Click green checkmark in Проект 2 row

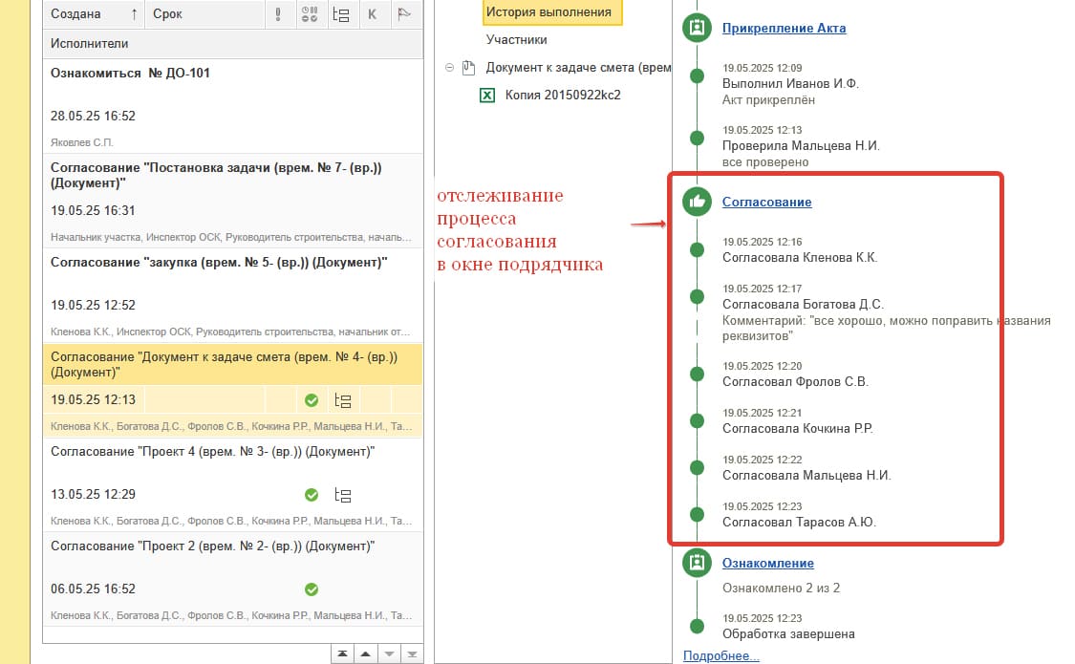coord(311,589)
